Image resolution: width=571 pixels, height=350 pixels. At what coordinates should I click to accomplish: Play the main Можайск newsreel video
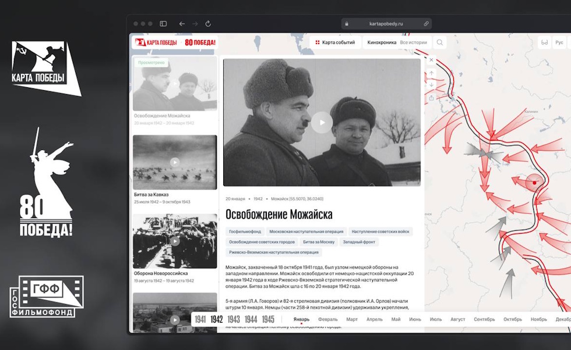(322, 123)
